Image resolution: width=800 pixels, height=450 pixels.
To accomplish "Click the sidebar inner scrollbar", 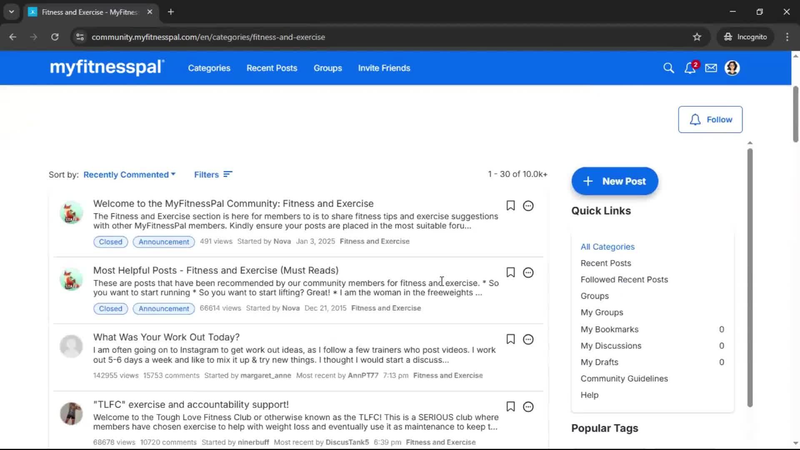I will [x=750, y=277].
